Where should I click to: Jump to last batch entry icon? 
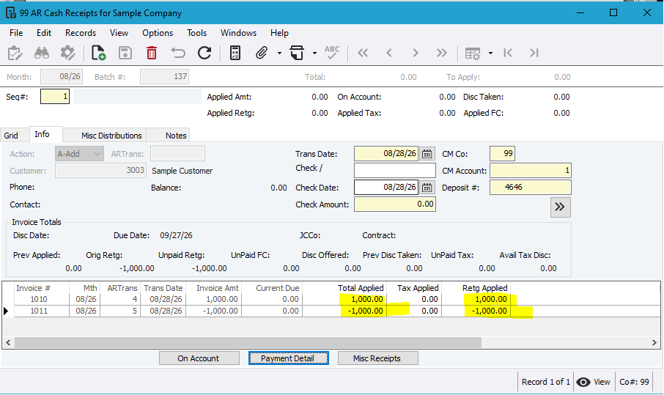click(x=534, y=53)
